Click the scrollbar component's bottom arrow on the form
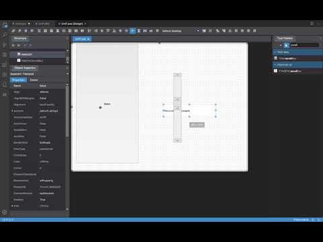This screenshot has height=242, width=323. pos(178,140)
